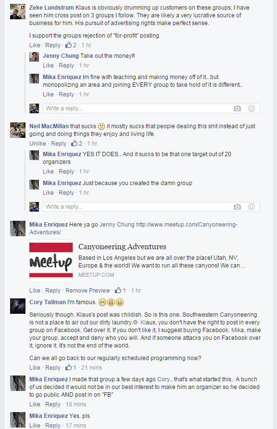Click camera icon in first reply box
The image size is (277, 429).
pos(237,108)
